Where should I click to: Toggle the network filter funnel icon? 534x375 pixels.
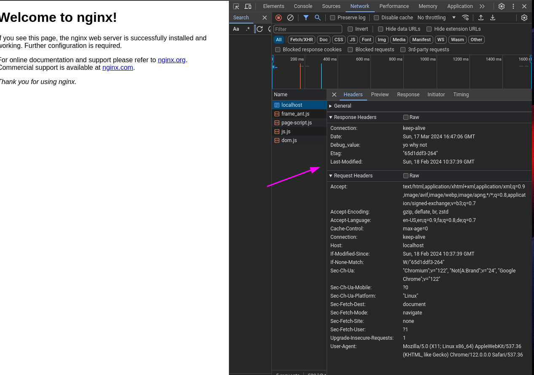pos(306,18)
